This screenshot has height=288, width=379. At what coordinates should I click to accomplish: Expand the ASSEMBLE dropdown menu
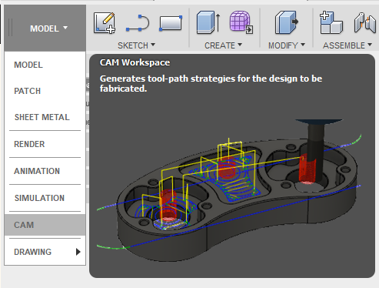coord(347,45)
